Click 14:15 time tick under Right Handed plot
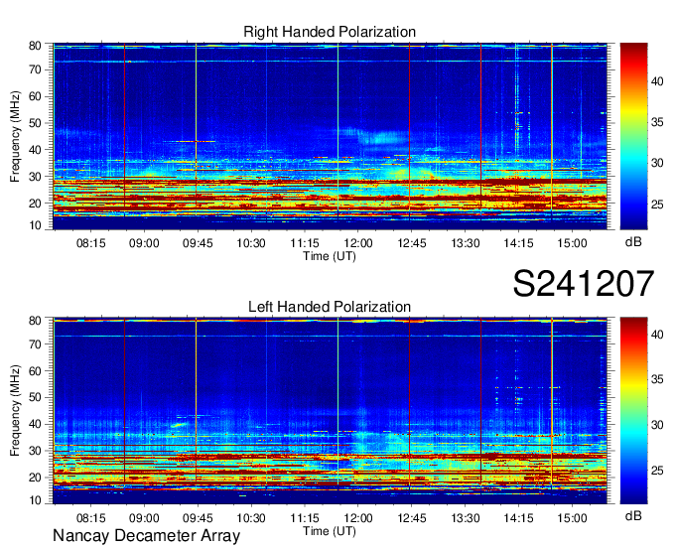 519,243
